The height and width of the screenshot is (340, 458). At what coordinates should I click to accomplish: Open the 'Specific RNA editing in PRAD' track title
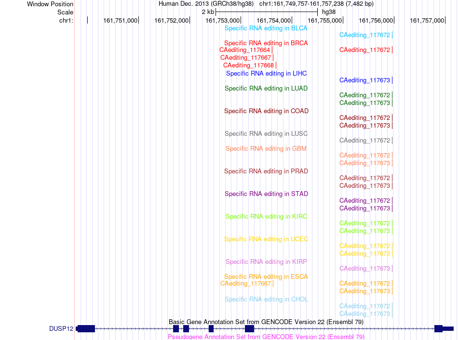(x=266, y=171)
